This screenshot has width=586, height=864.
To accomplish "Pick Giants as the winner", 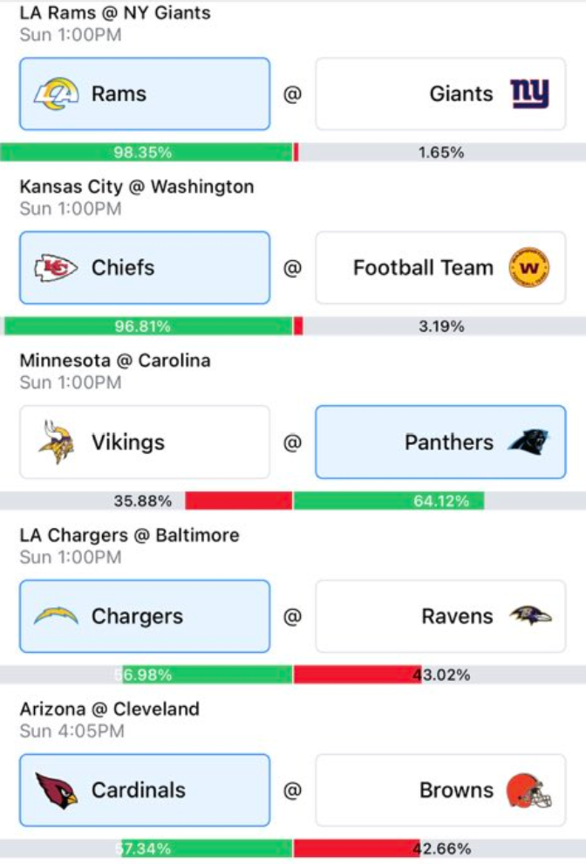I will pyautogui.click(x=440, y=93).
